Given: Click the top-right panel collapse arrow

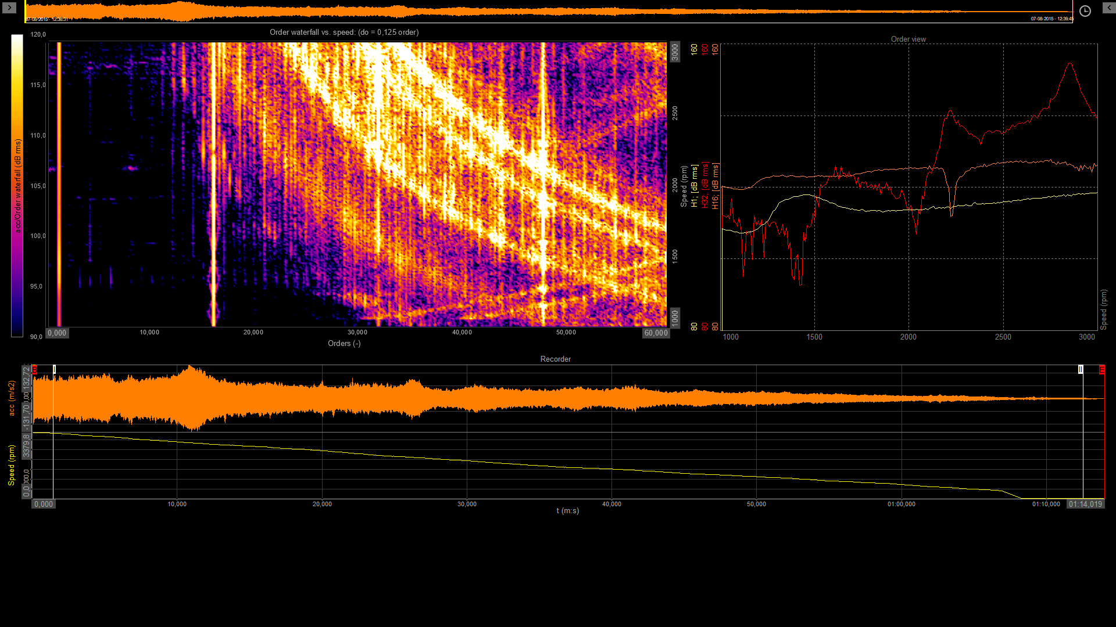Looking at the screenshot, I should tap(1109, 8).
